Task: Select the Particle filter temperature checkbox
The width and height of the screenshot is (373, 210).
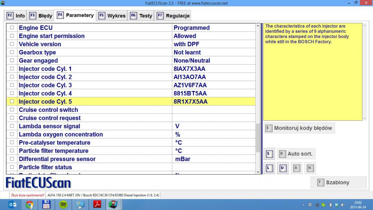Action: [x=12, y=151]
